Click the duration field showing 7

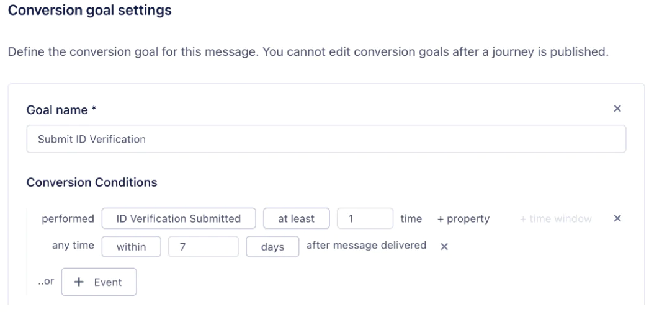(203, 247)
